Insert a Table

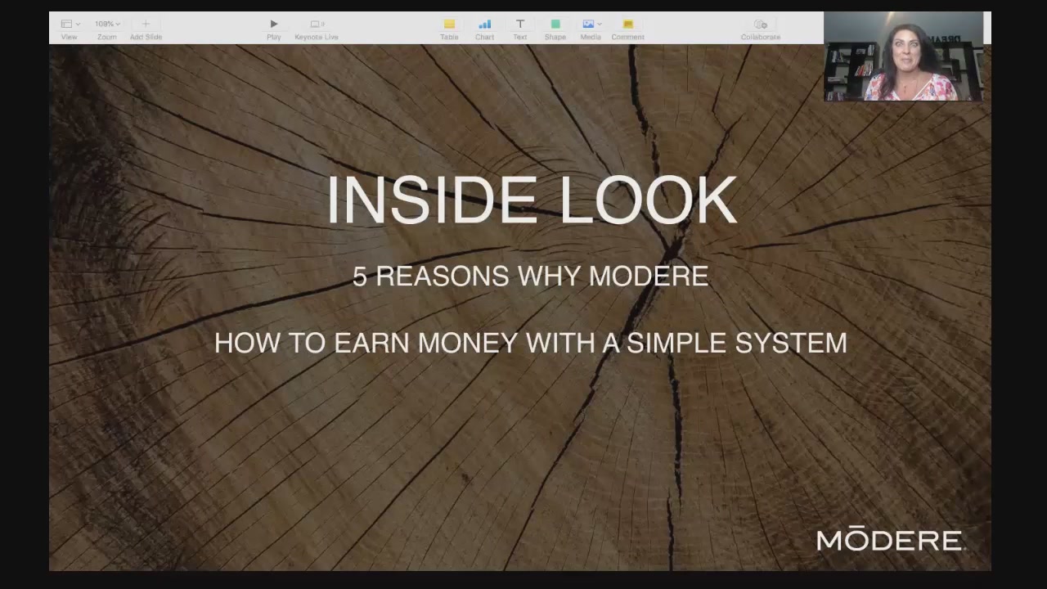pyautogui.click(x=449, y=29)
